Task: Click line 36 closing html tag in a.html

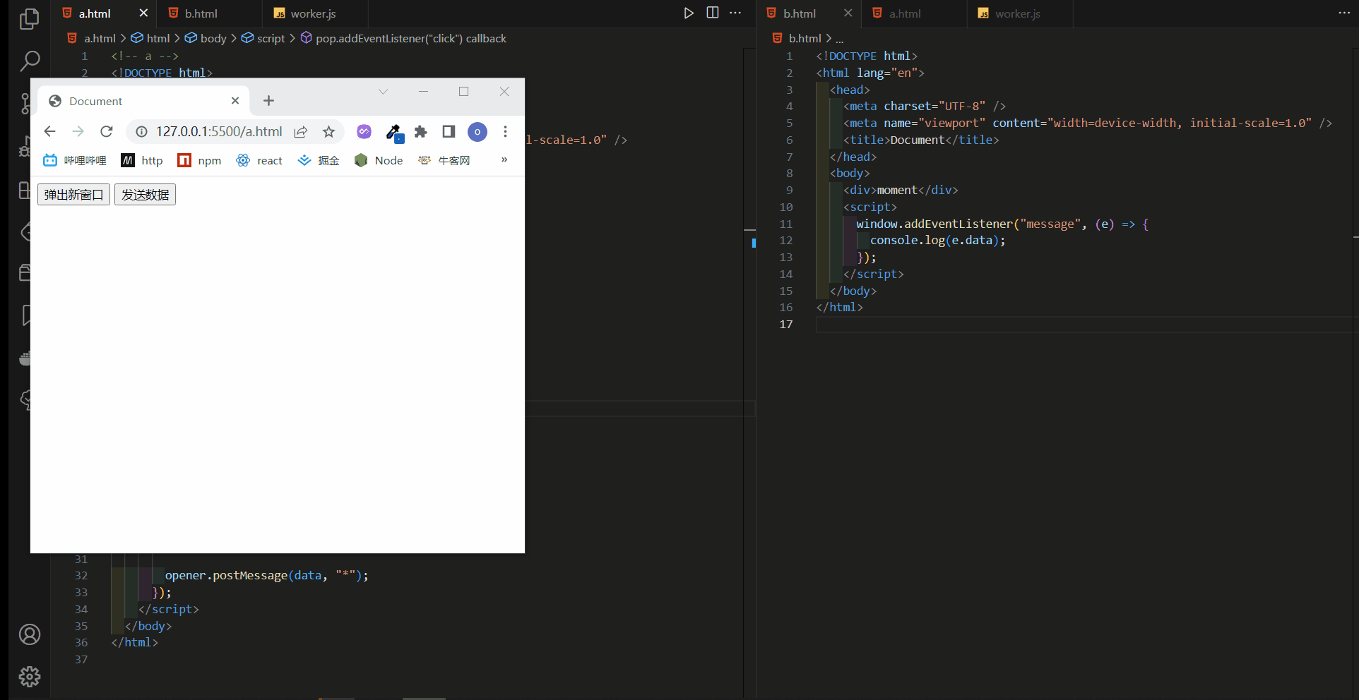Action: click(134, 643)
